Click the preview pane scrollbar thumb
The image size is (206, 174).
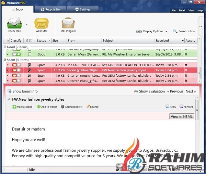point(197,110)
